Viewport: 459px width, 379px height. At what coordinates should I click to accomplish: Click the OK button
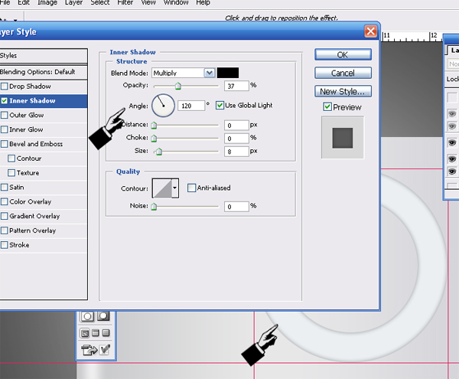click(x=343, y=54)
